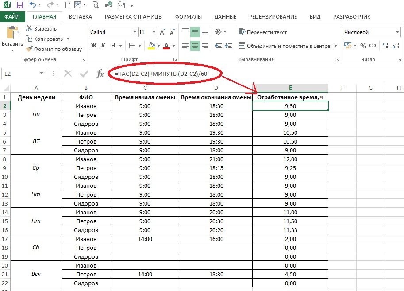Switch to ВСТАВКА tab

click(81, 17)
